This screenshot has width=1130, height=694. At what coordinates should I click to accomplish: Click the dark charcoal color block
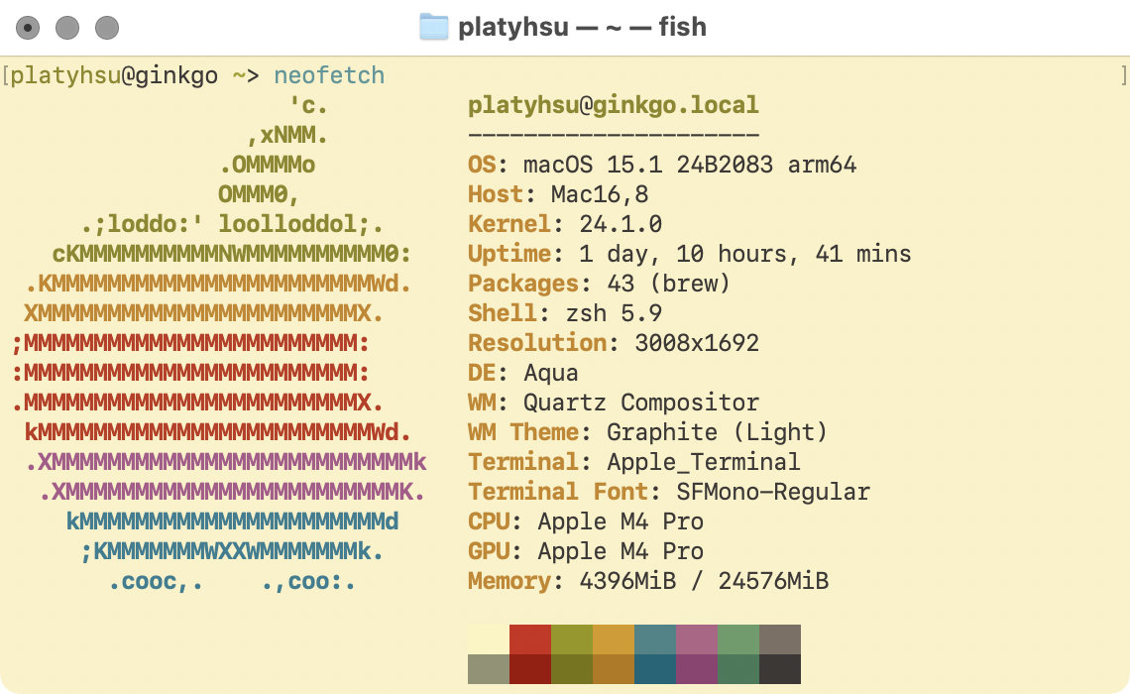(x=779, y=669)
